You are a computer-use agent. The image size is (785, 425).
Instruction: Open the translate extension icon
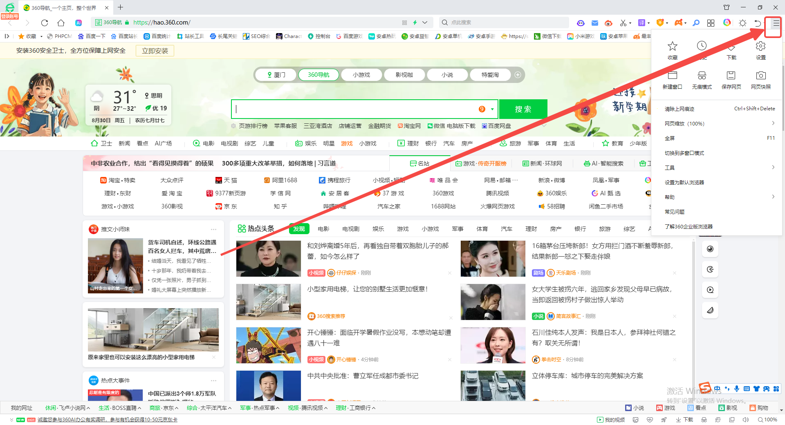(x=642, y=23)
